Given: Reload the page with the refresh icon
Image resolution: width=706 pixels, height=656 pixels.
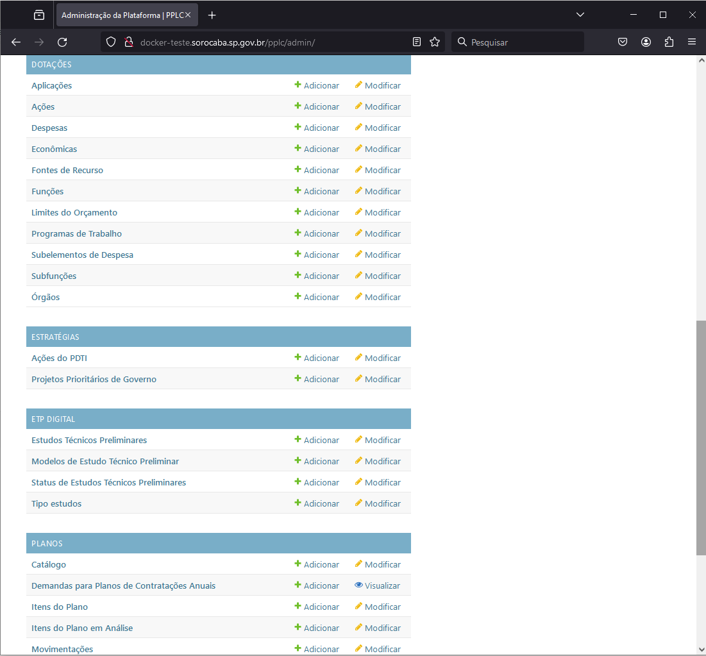Looking at the screenshot, I should click(x=62, y=42).
